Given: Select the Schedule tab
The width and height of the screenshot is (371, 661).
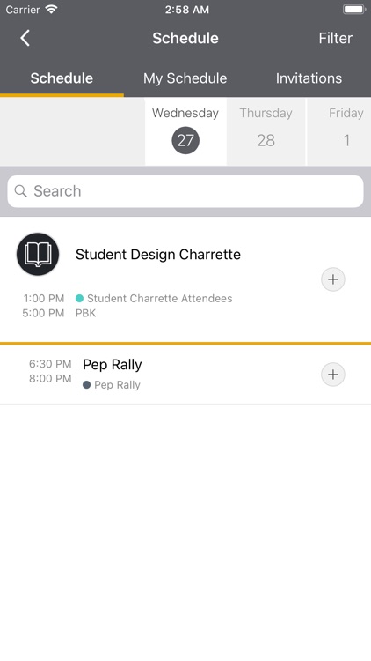Looking at the screenshot, I should point(62,78).
